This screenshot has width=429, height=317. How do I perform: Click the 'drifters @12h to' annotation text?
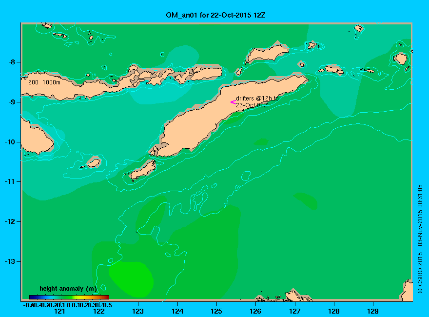257,98
